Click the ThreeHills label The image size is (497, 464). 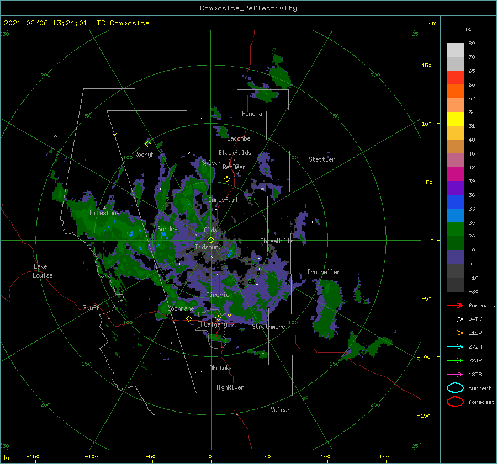tap(277, 241)
